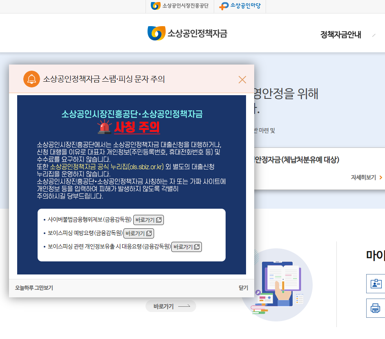
Task: Click the 안정자금(체납처분유예 대상) heading
Action: 297,160
